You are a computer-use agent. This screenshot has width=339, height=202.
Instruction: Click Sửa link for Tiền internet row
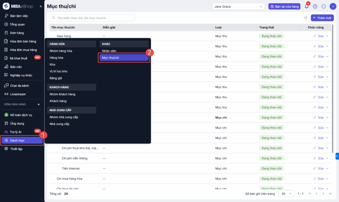[318, 168]
